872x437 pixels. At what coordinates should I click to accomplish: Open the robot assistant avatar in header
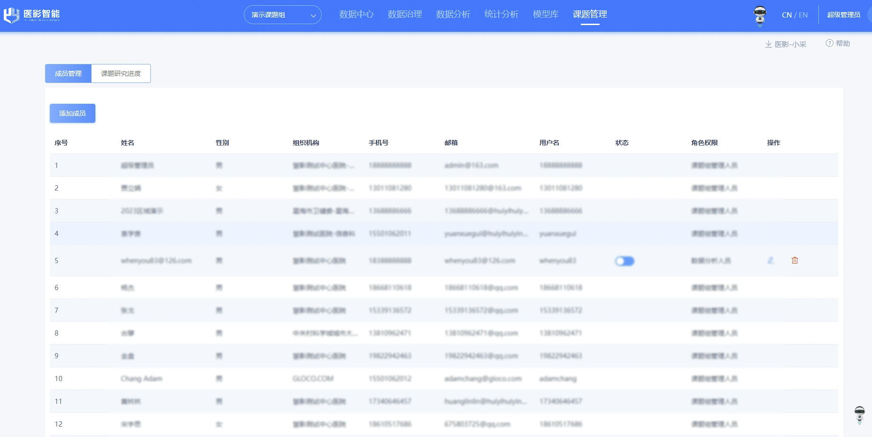760,16
